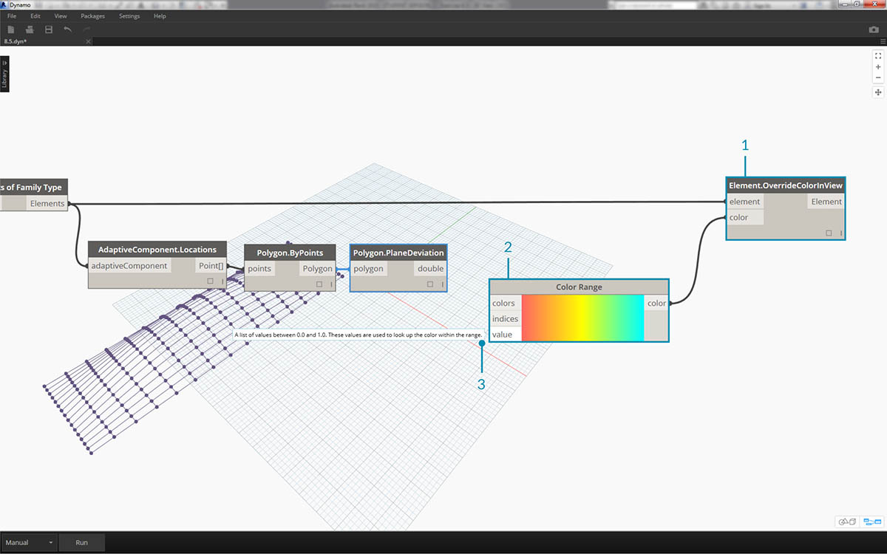Click the camera export image icon

coord(874,30)
